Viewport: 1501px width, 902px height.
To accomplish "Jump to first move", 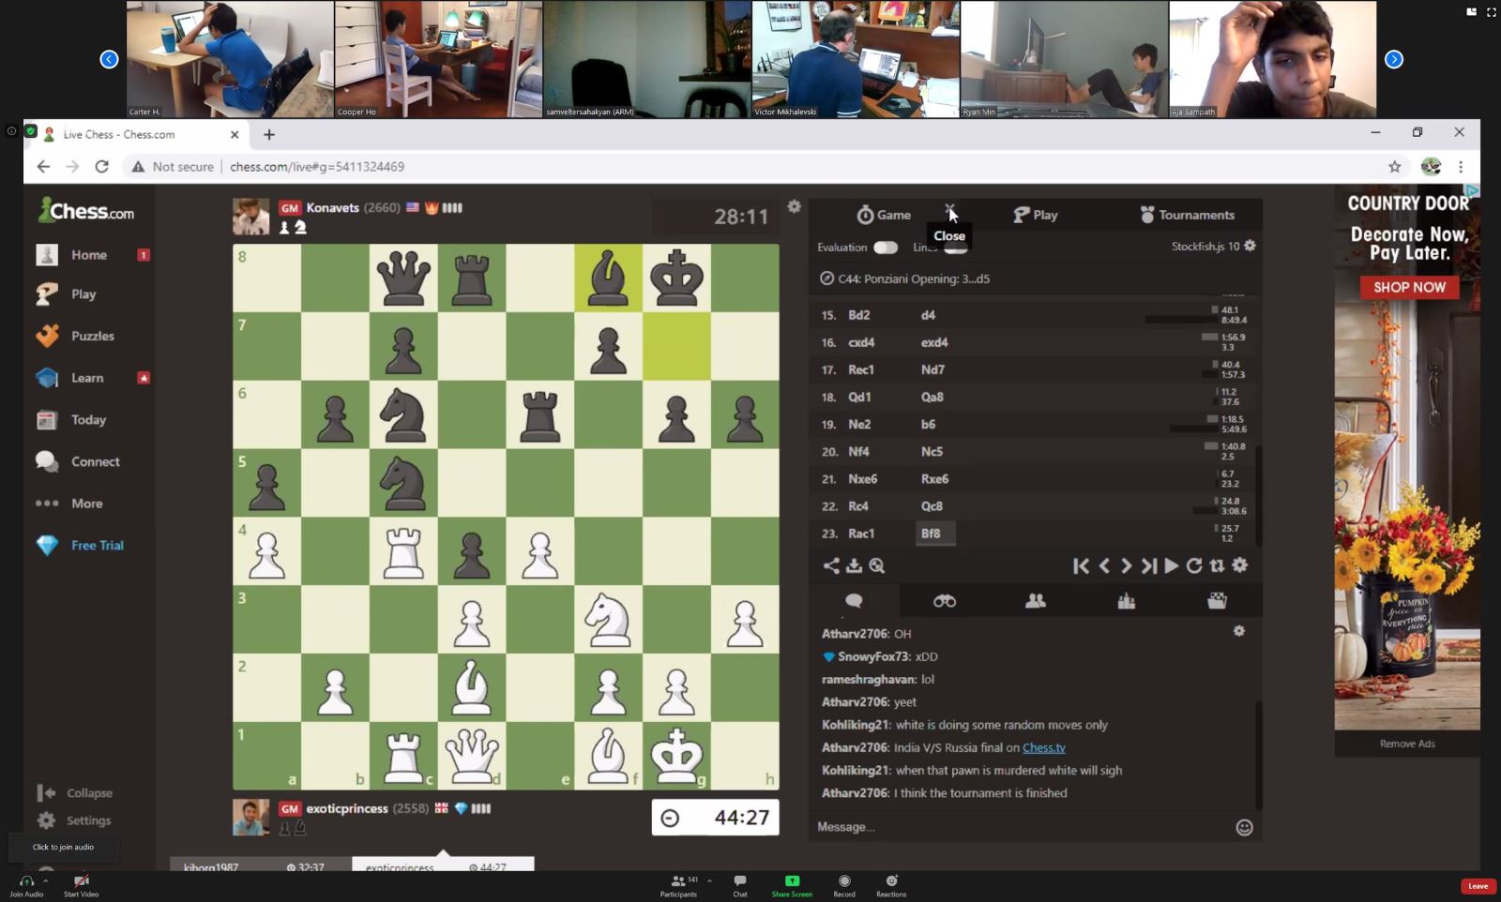I will point(1081,565).
